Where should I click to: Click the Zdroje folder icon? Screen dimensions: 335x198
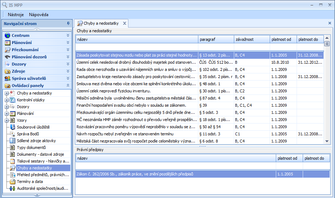pyautogui.click(x=8, y=71)
